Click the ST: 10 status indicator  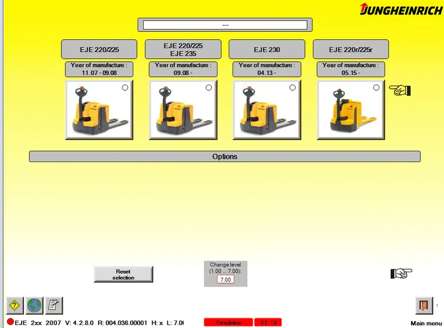coord(268,322)
